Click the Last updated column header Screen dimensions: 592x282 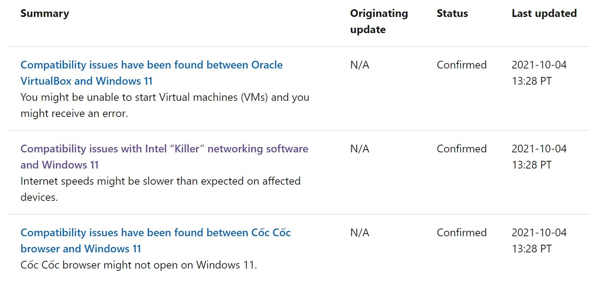(x=544, y=13)
